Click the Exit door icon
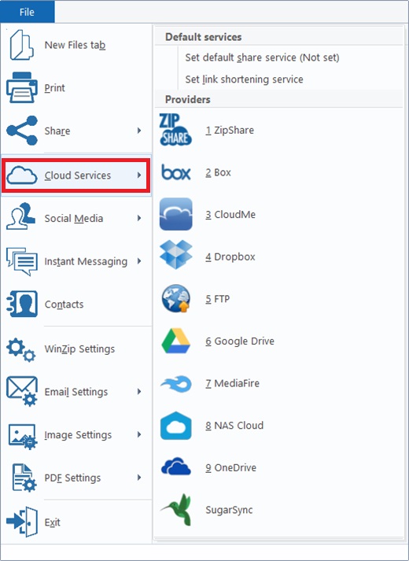Viewport: 409px width, 561px height. 22,522
